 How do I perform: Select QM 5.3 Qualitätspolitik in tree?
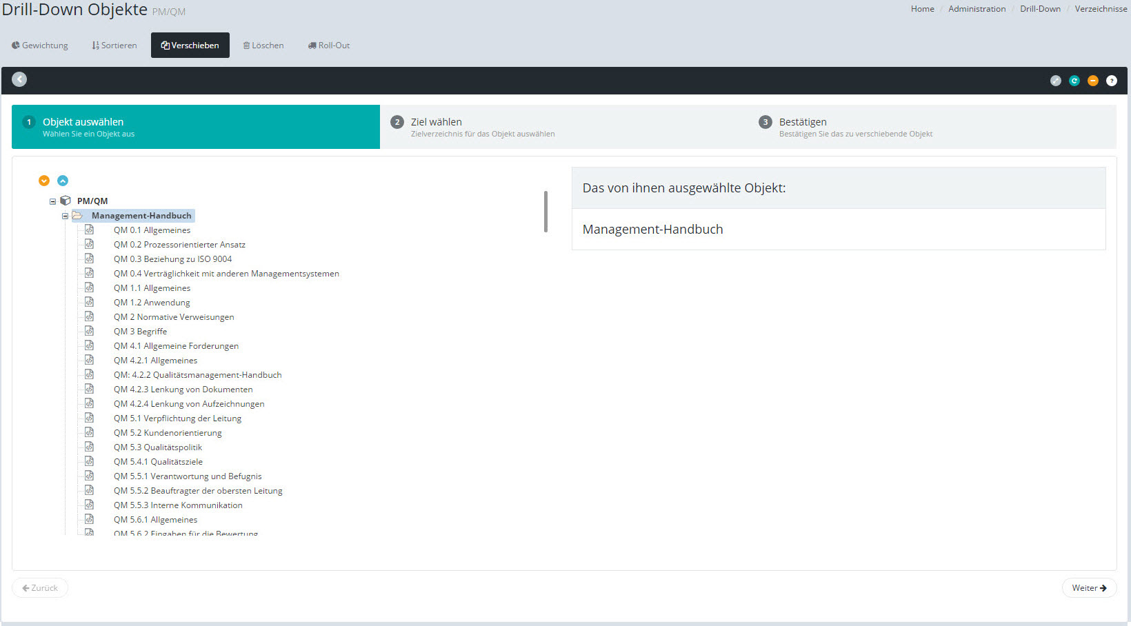[158, 447]
